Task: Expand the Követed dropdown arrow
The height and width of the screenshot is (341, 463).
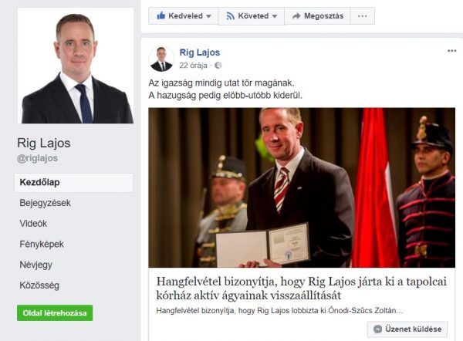Action: tap(275, 16)
